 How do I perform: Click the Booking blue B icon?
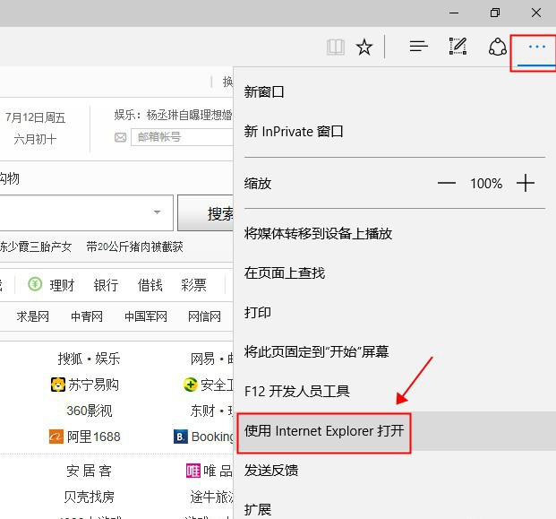click(181, 437)
